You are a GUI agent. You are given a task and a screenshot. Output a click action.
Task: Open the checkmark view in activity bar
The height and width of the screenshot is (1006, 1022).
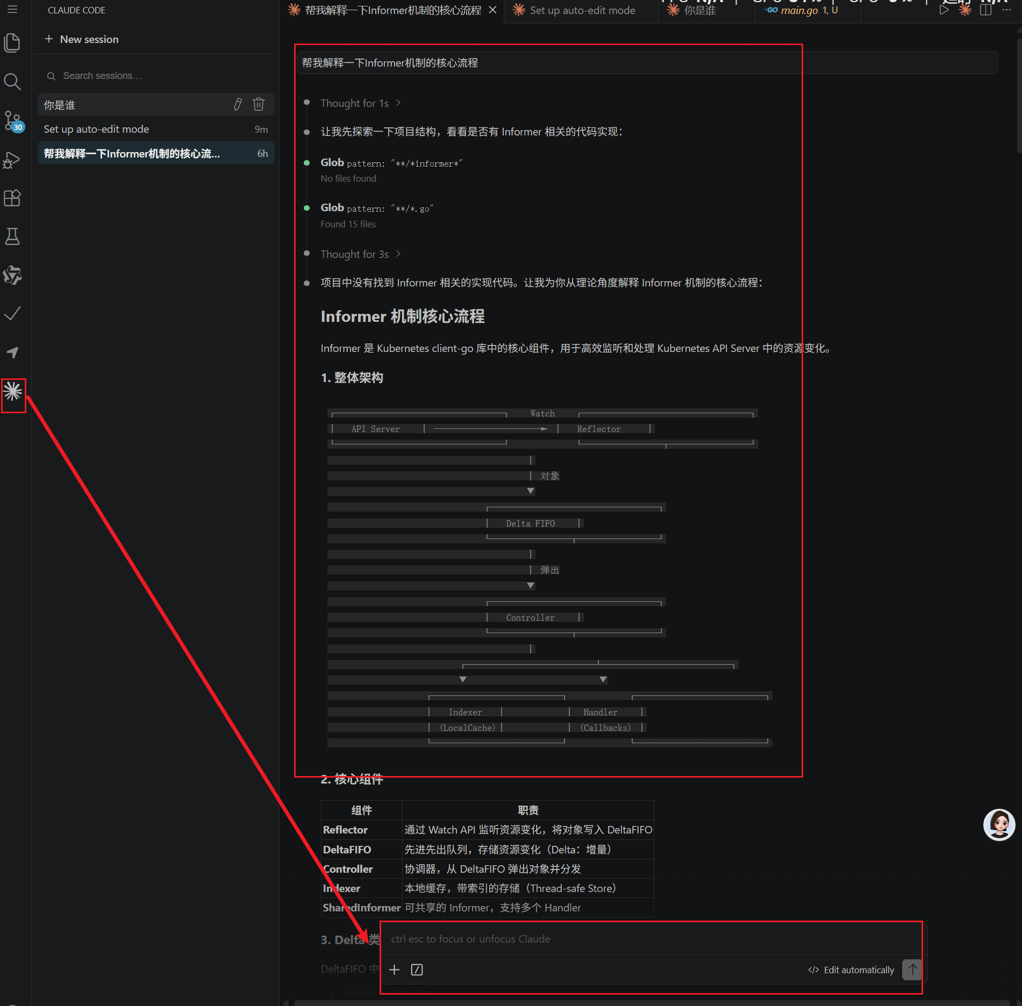coord(12,313)
